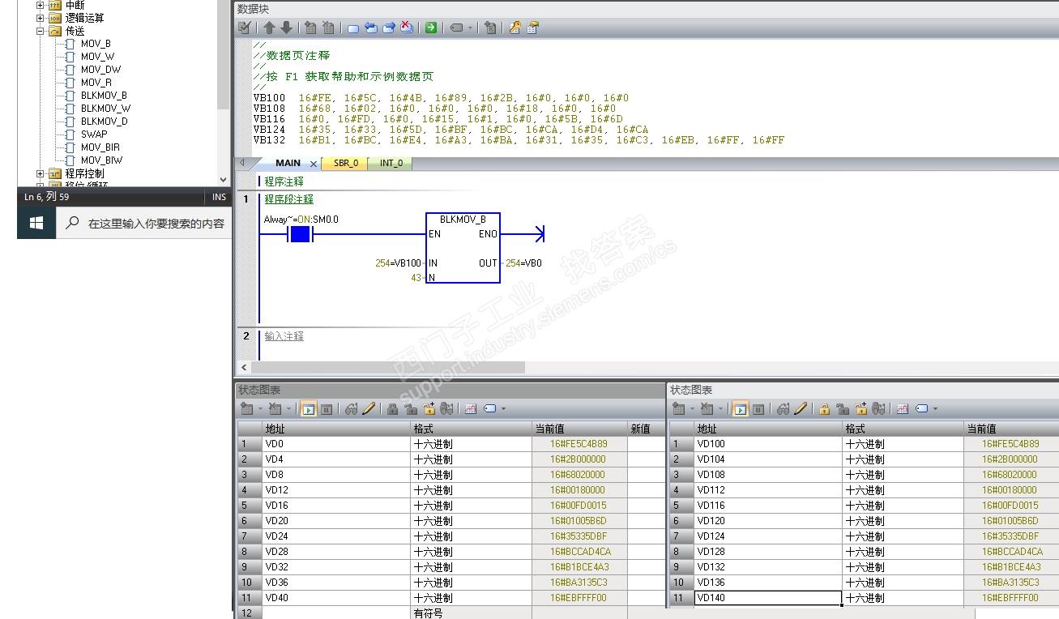Viewport: 1059px width, 619px height.
Task: Switch to the SBR_0 tab
Action: point(346,163)
